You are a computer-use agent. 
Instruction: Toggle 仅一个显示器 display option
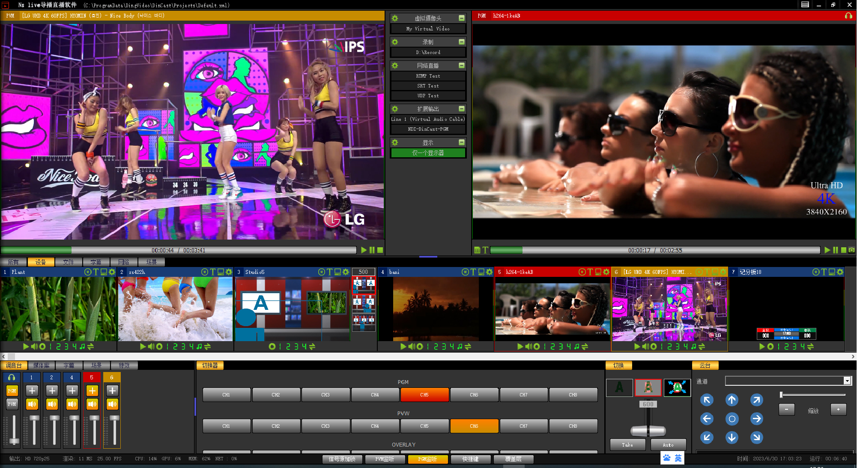pyautogui.click(x=428, y=153)
